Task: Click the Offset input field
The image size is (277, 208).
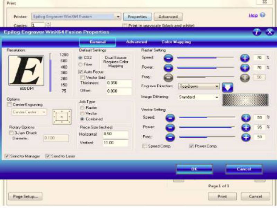Action: [x=119, y=91]
